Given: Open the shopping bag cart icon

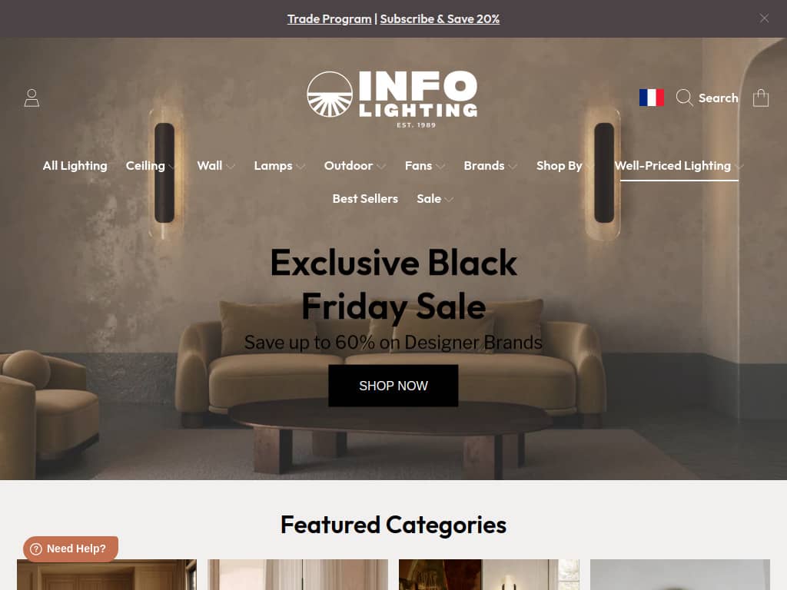Looking at the screenshot, I should click(x=760, y=98).
